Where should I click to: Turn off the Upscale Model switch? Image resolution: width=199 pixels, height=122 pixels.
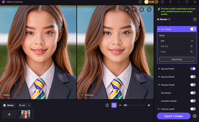pyautogui.click(x=193, y=69)
